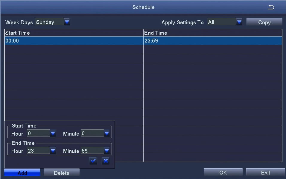Click the Start Time minute value 0

click(x=92, y=133)
